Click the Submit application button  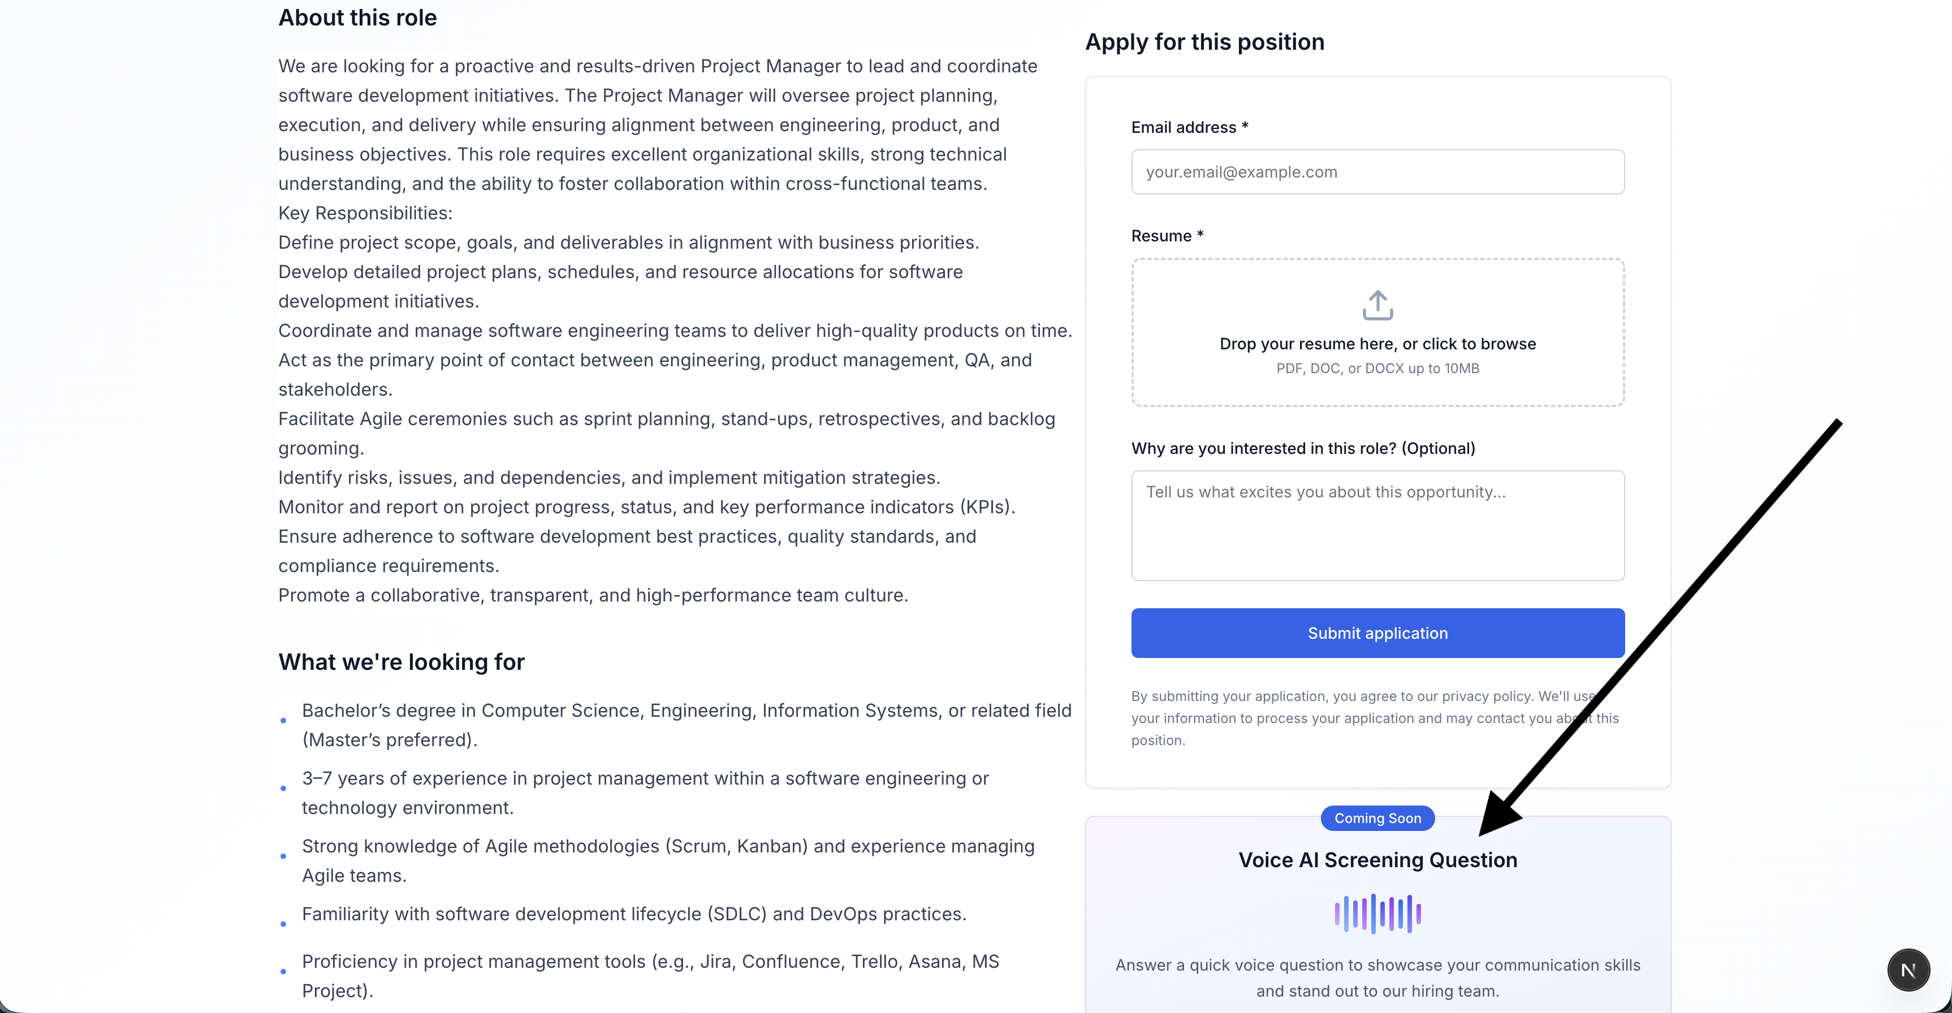(1377, 633)
